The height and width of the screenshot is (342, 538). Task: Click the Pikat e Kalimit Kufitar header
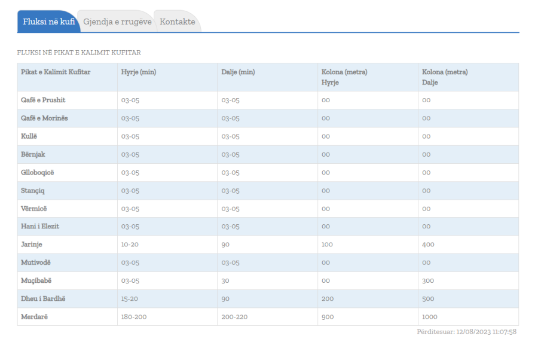56,72
